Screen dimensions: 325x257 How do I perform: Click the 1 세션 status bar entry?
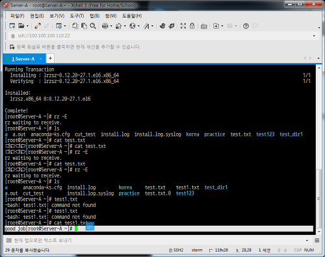coord(265,251)
